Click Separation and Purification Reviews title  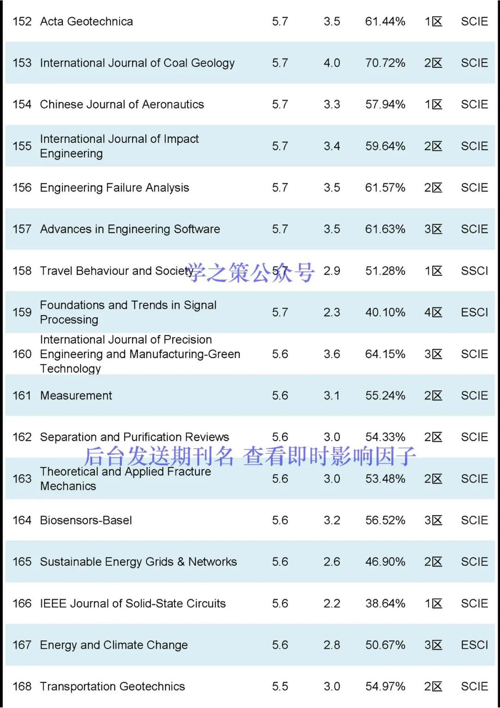click(134, 437)
